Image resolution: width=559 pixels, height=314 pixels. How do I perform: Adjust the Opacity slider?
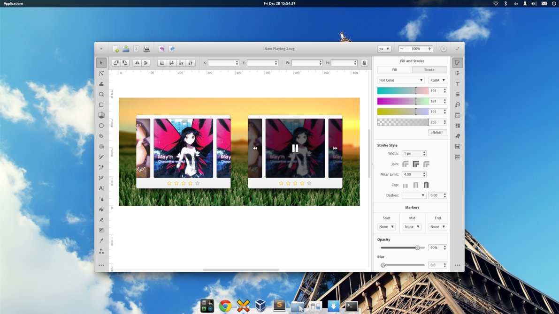pyautogui.click(x=403, y=247)
